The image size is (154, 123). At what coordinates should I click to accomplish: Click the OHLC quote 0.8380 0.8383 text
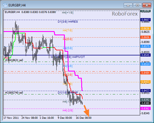[30, 12]
